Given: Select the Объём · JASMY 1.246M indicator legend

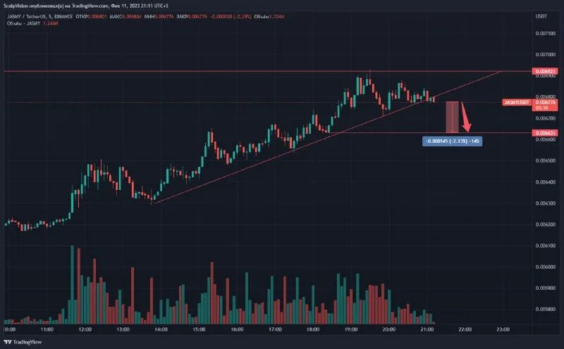Looking at the screenshot, I should point(32,23).
